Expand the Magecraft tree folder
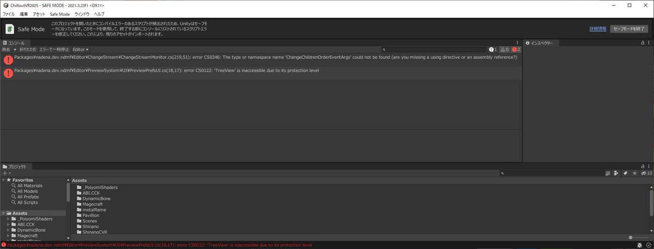The image size is (654, 249). (x=8, y=235)
